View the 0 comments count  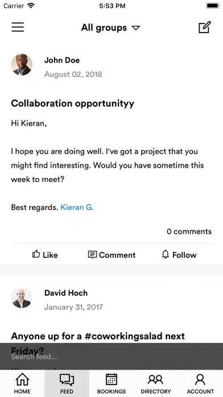[189, 232]
